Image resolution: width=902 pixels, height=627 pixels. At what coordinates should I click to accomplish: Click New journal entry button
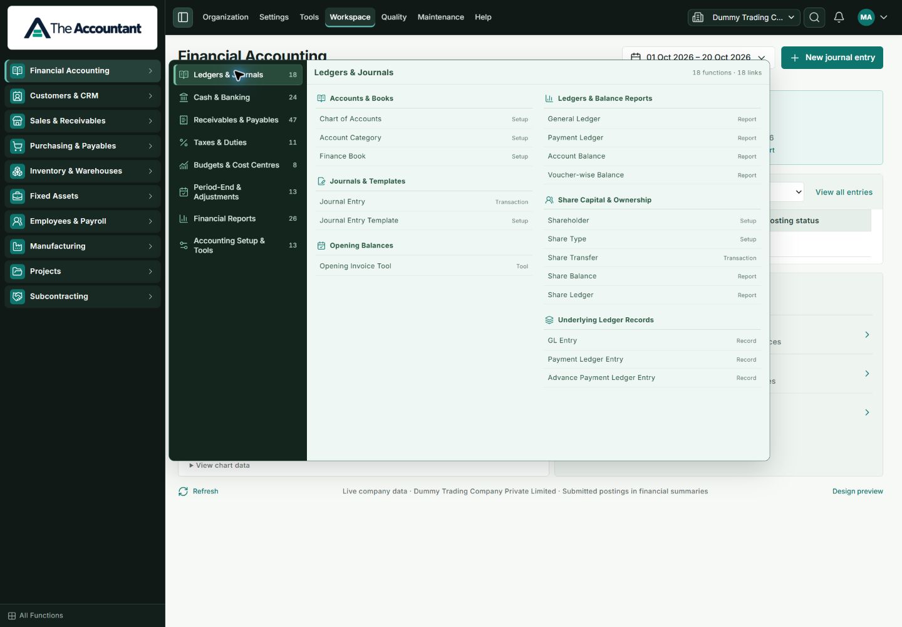(832, 58)
